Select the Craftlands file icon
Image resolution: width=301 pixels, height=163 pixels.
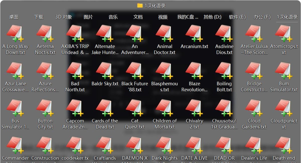[x=105, y=145]
